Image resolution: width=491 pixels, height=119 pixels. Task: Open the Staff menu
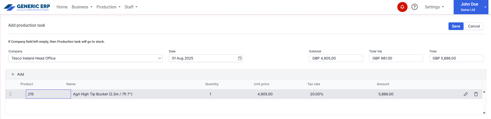(131, 7)
